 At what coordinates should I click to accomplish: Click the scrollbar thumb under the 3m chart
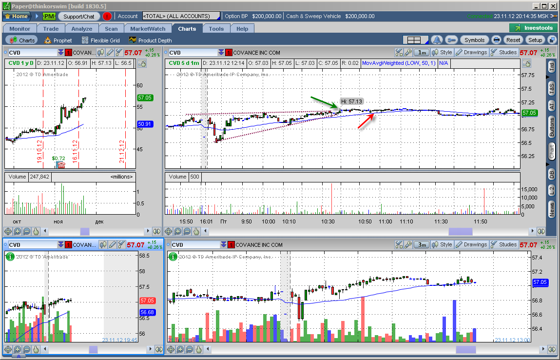[x=466, y=349]
